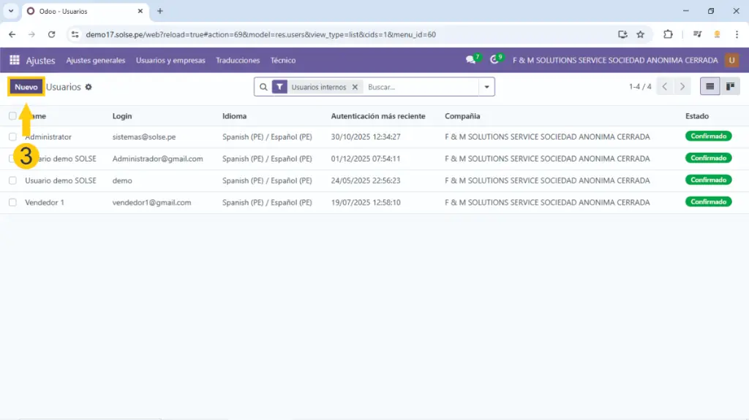Open the Traducciones menu
This screenshot has height=420, width=749.
point(238,61)
